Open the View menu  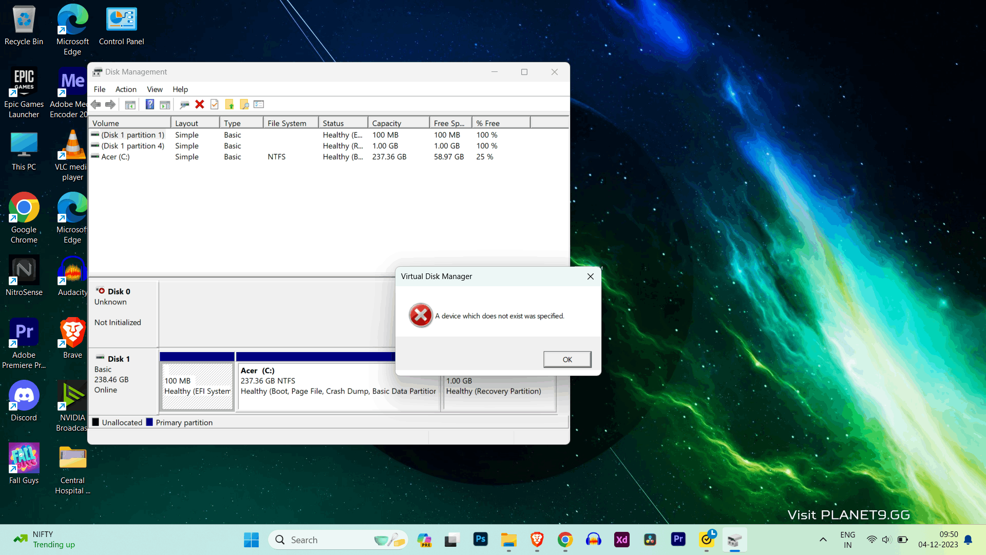tap(155, 89)
